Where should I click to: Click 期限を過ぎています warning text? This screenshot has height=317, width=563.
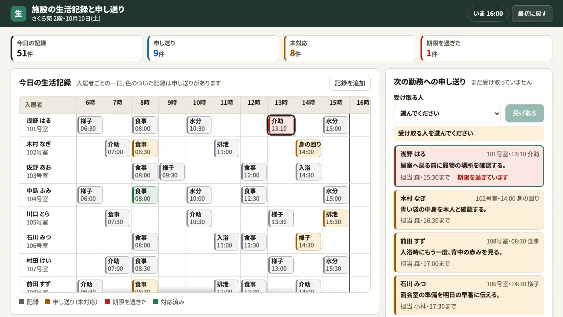click(483, 177)
